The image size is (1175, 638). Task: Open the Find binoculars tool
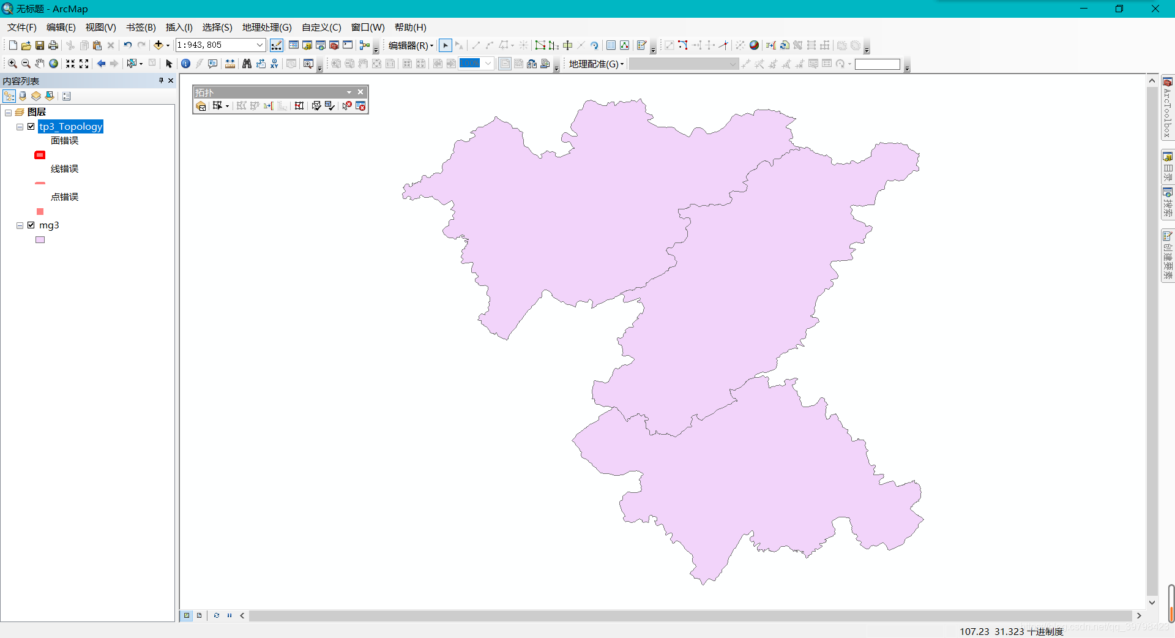point(247,64)
